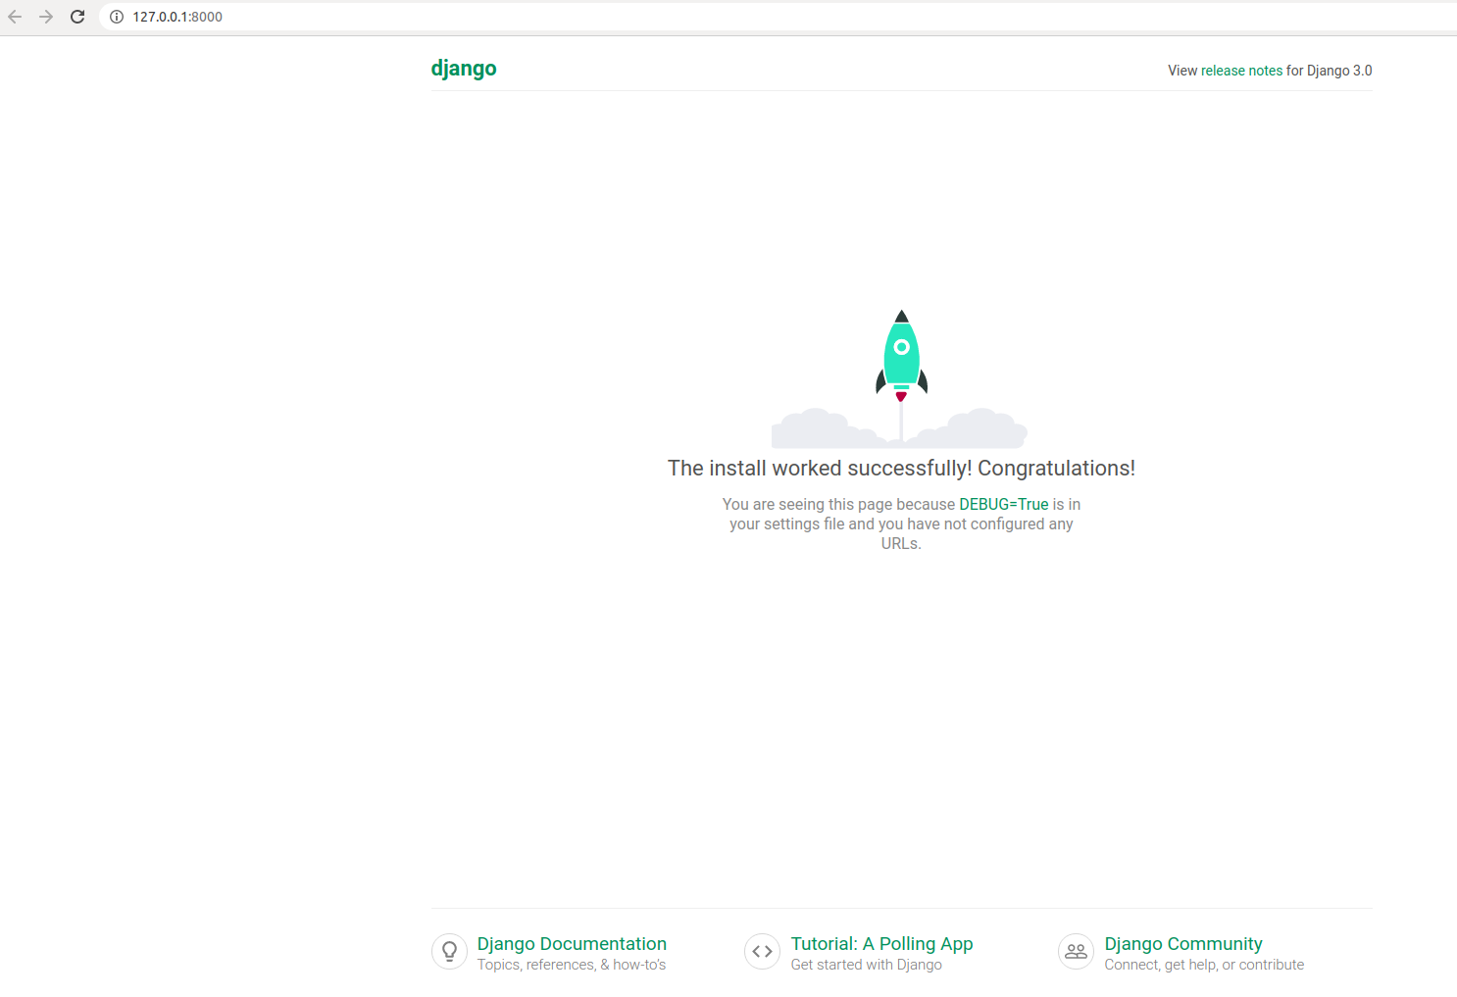
Task: Click the lightbulb Django Documentation icon
Action: (x=449, y=951)
